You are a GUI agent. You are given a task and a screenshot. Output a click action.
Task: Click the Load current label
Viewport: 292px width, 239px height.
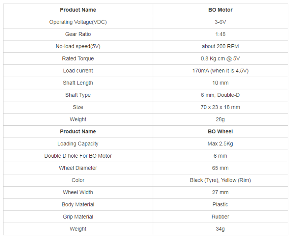pos(78,71)
